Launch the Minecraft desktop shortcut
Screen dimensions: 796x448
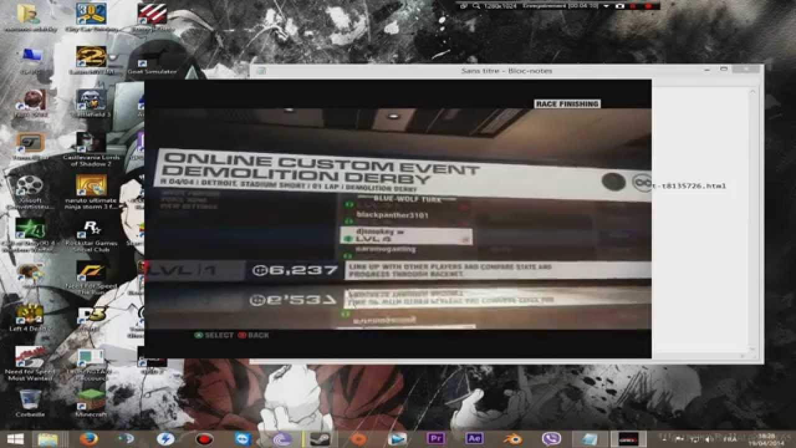91,403
